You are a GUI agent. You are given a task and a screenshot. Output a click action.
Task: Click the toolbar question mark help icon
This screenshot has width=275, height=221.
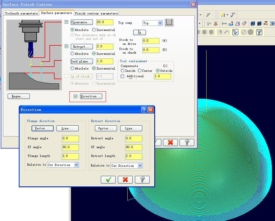pos(259,32)
